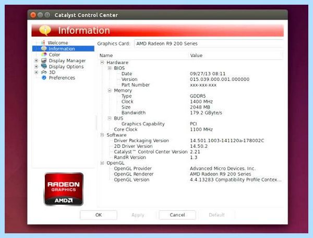The width and height of the screenshot is (313, 238).
Task: Click the OK button
Action: [x=99, y=215]
